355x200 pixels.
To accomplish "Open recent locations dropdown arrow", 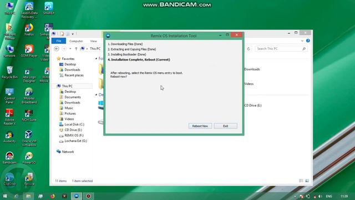I will [x=70, y=49].
